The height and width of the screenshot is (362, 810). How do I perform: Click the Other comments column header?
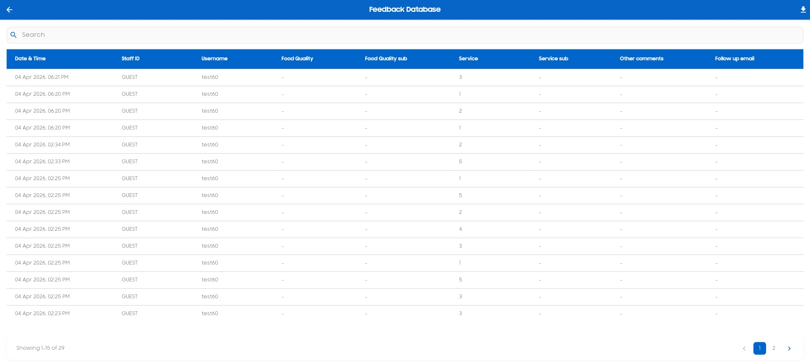641,59
